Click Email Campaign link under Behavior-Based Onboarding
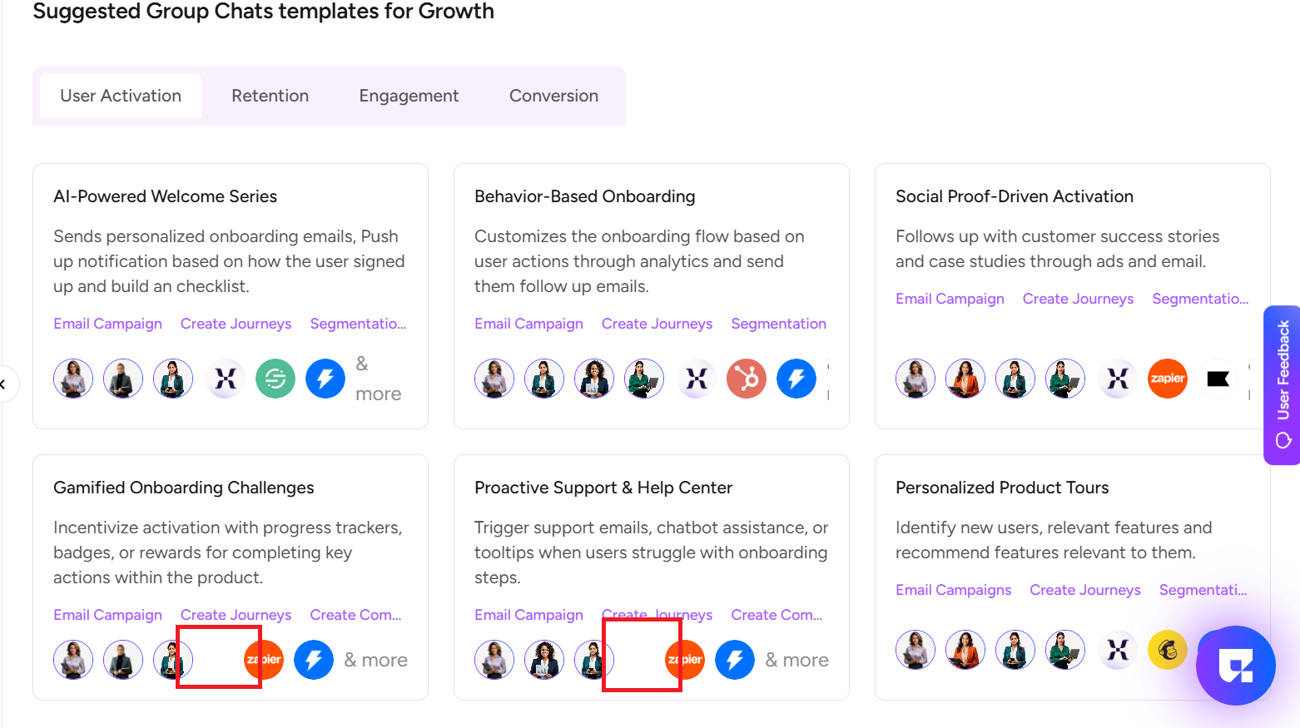Image resolution: width=1300 pixels, height=728 pixels. click(528, 324)
